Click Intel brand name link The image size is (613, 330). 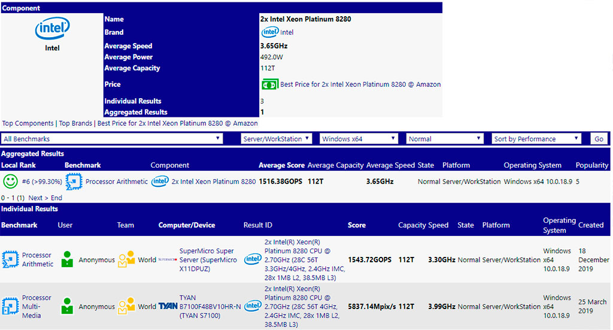click(287, 32)
